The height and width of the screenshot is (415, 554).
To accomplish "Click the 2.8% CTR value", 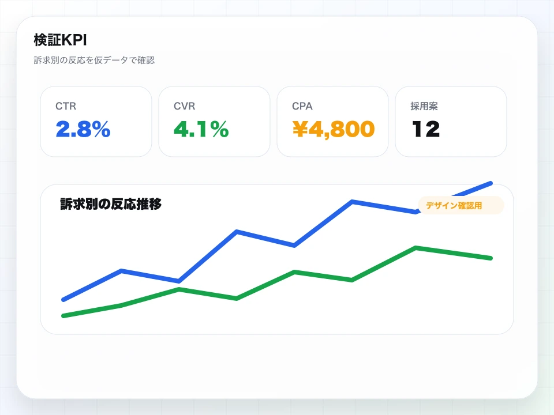I will click(x=83, y=129).
